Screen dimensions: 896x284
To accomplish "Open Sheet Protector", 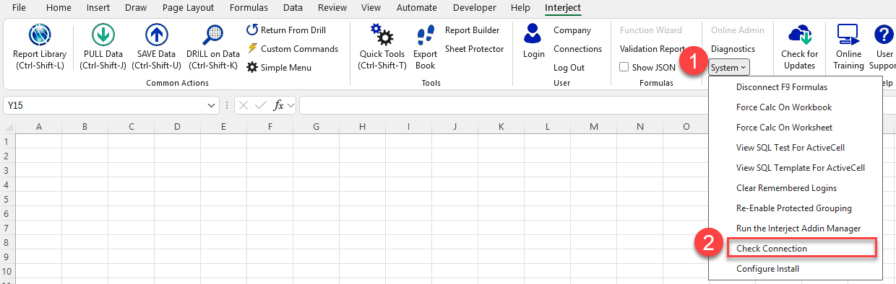I will [474, 49].
